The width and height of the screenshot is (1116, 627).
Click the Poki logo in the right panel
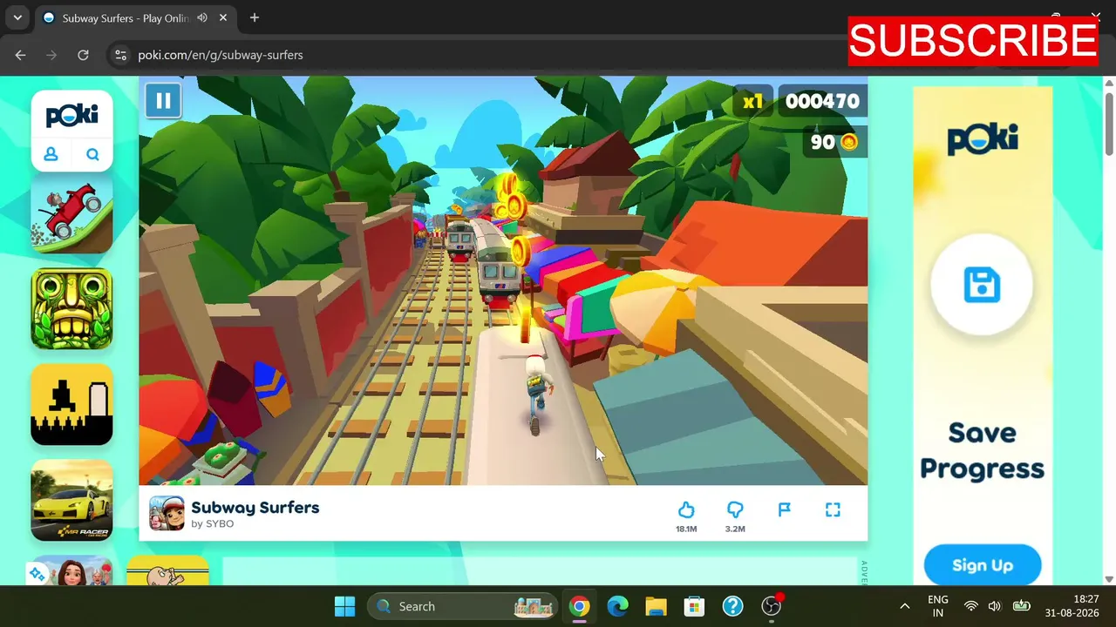[x=983, y=139]
